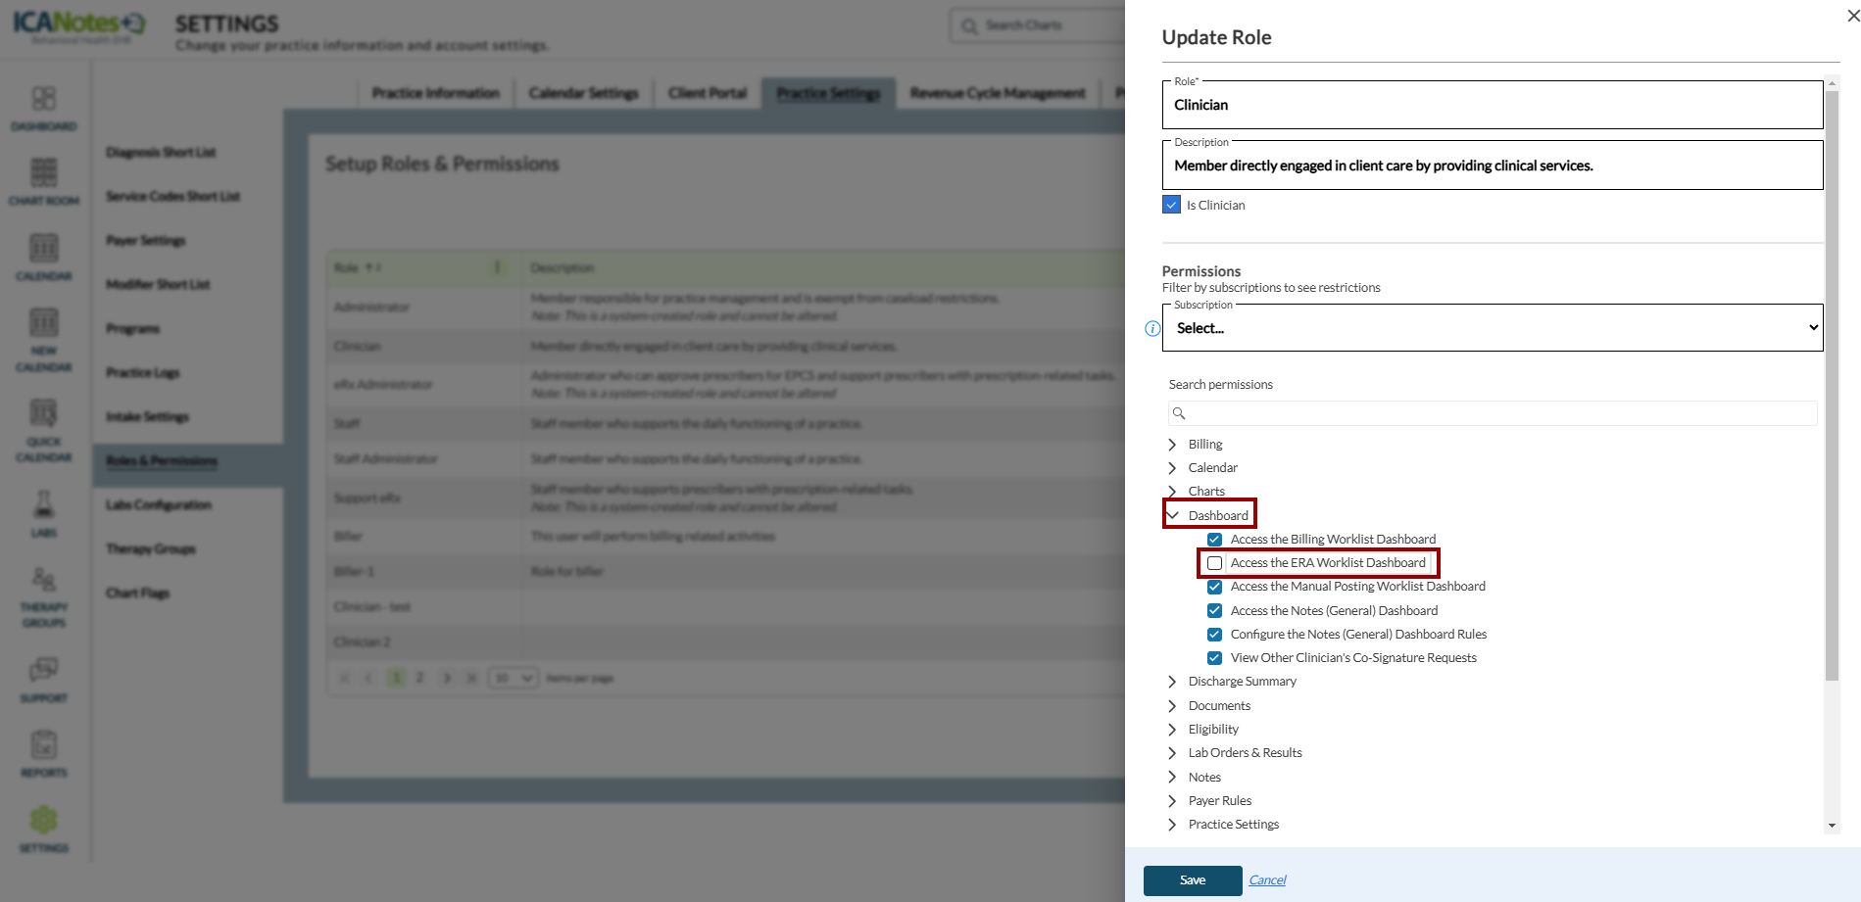Open the Chart Room sidebar icon
This screenshot has width=1861, height=902.
click(44, 173)
